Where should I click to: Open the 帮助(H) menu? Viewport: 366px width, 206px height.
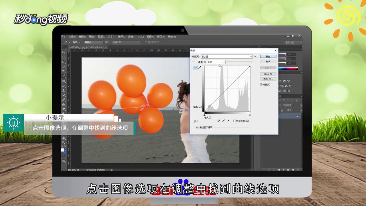[172, 37]
